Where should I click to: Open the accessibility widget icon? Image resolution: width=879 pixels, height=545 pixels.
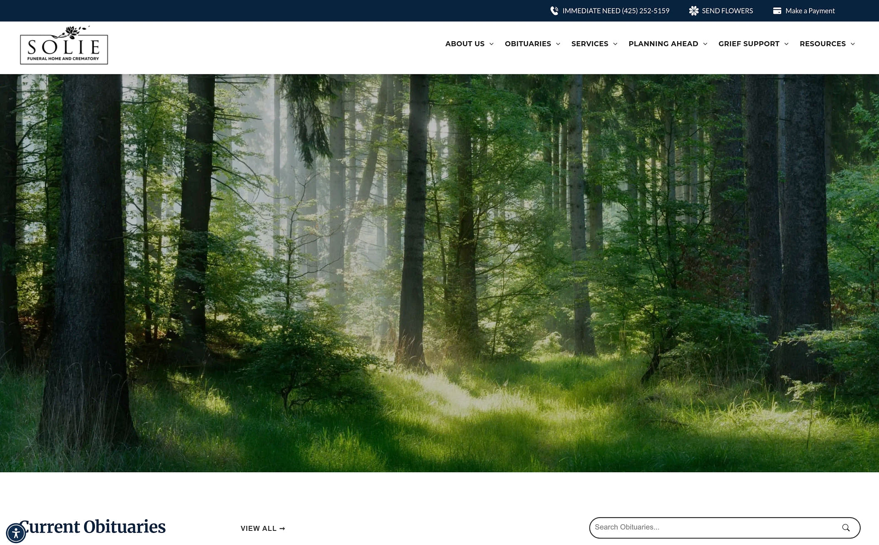[x=16, y=533]
